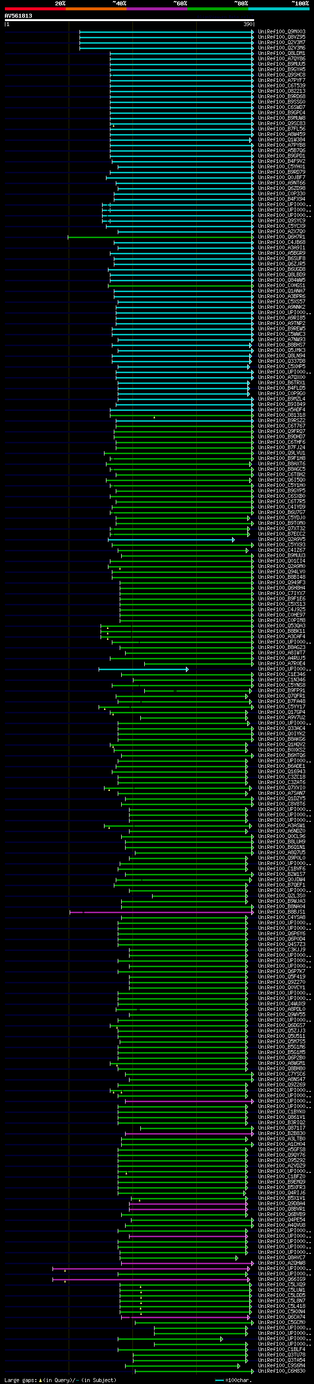Click the UniRef100_O81318 label
This screenshot has height=1384, width=314.
coord(282,415)
